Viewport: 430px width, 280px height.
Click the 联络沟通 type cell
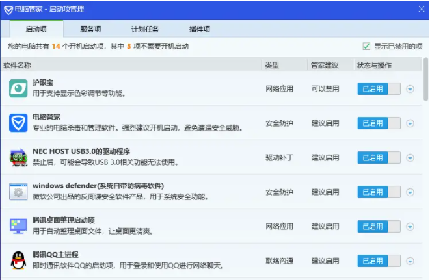coord(279,261)
